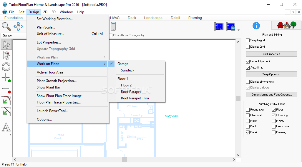Click the horizontal scrollbar thumb
This screenshot has width=302, height=167.
point(125,159)
